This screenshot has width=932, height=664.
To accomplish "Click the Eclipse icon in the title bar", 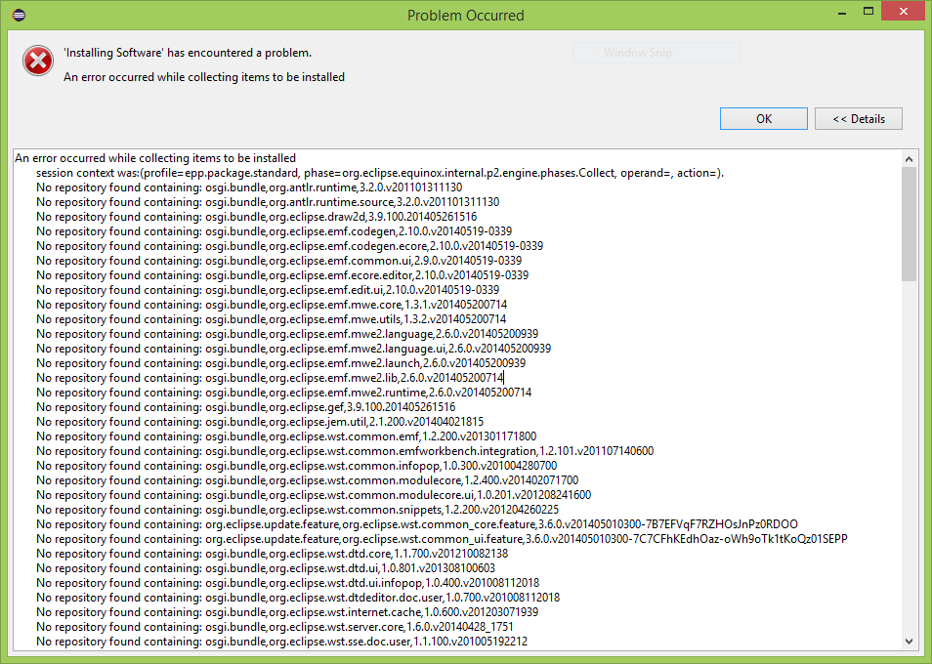I will (19, 15).
